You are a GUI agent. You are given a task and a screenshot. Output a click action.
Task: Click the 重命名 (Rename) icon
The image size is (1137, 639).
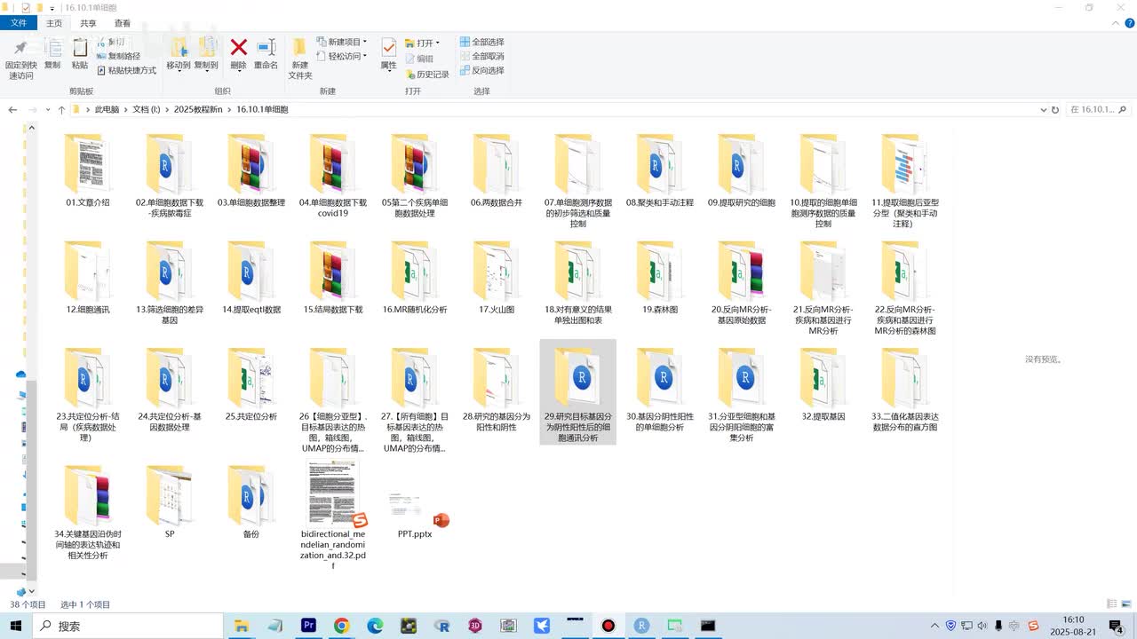coord(266,54)
